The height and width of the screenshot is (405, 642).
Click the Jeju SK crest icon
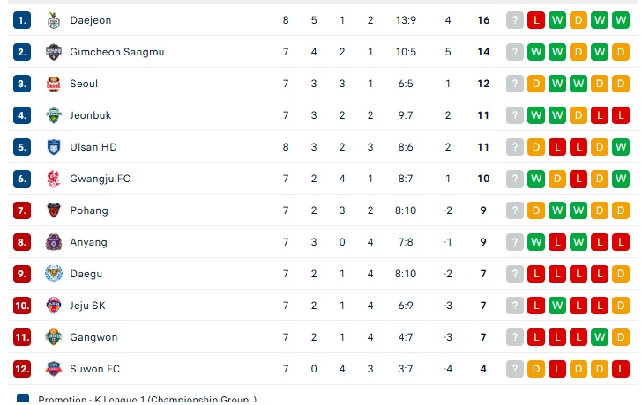tap(54, 306)
